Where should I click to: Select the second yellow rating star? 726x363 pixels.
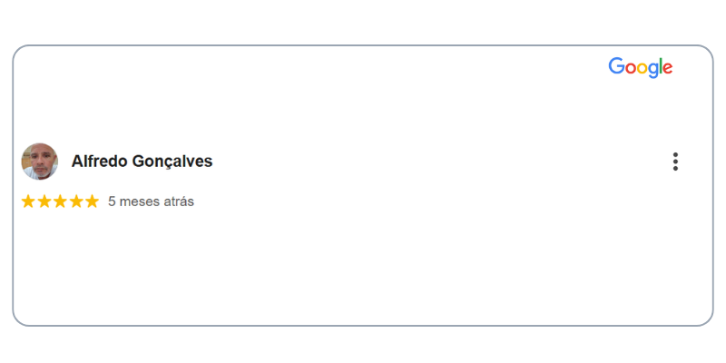(x=44, y=201)
